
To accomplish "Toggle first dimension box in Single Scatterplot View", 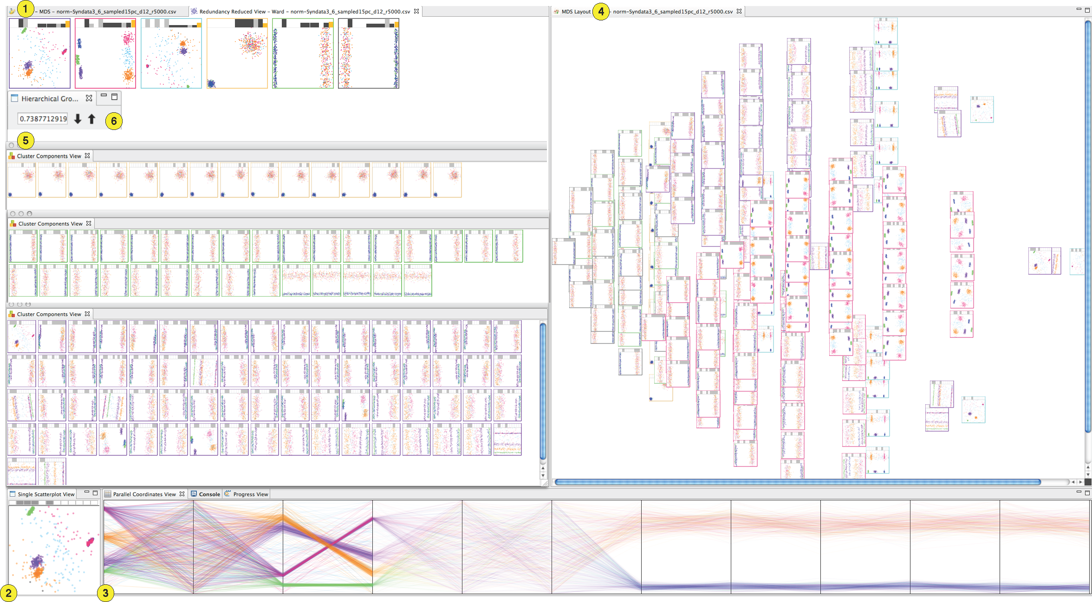I will (x=13, y=503).
